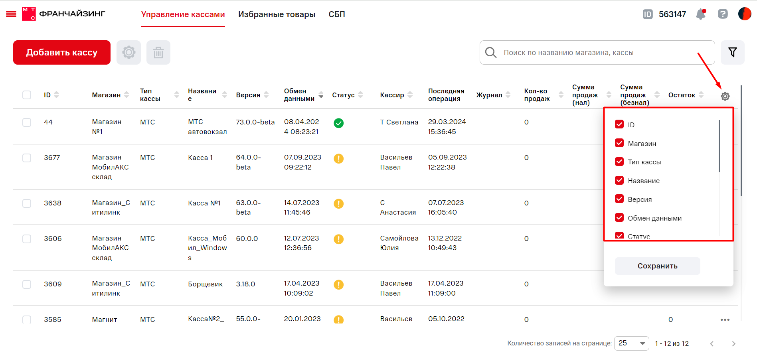Uncheck the Магазин column checkbox in panel

point(619,143)
